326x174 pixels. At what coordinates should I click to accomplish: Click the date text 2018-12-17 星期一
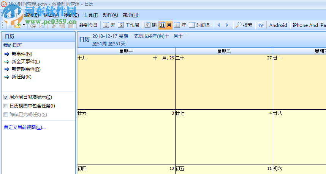(112, 36)
